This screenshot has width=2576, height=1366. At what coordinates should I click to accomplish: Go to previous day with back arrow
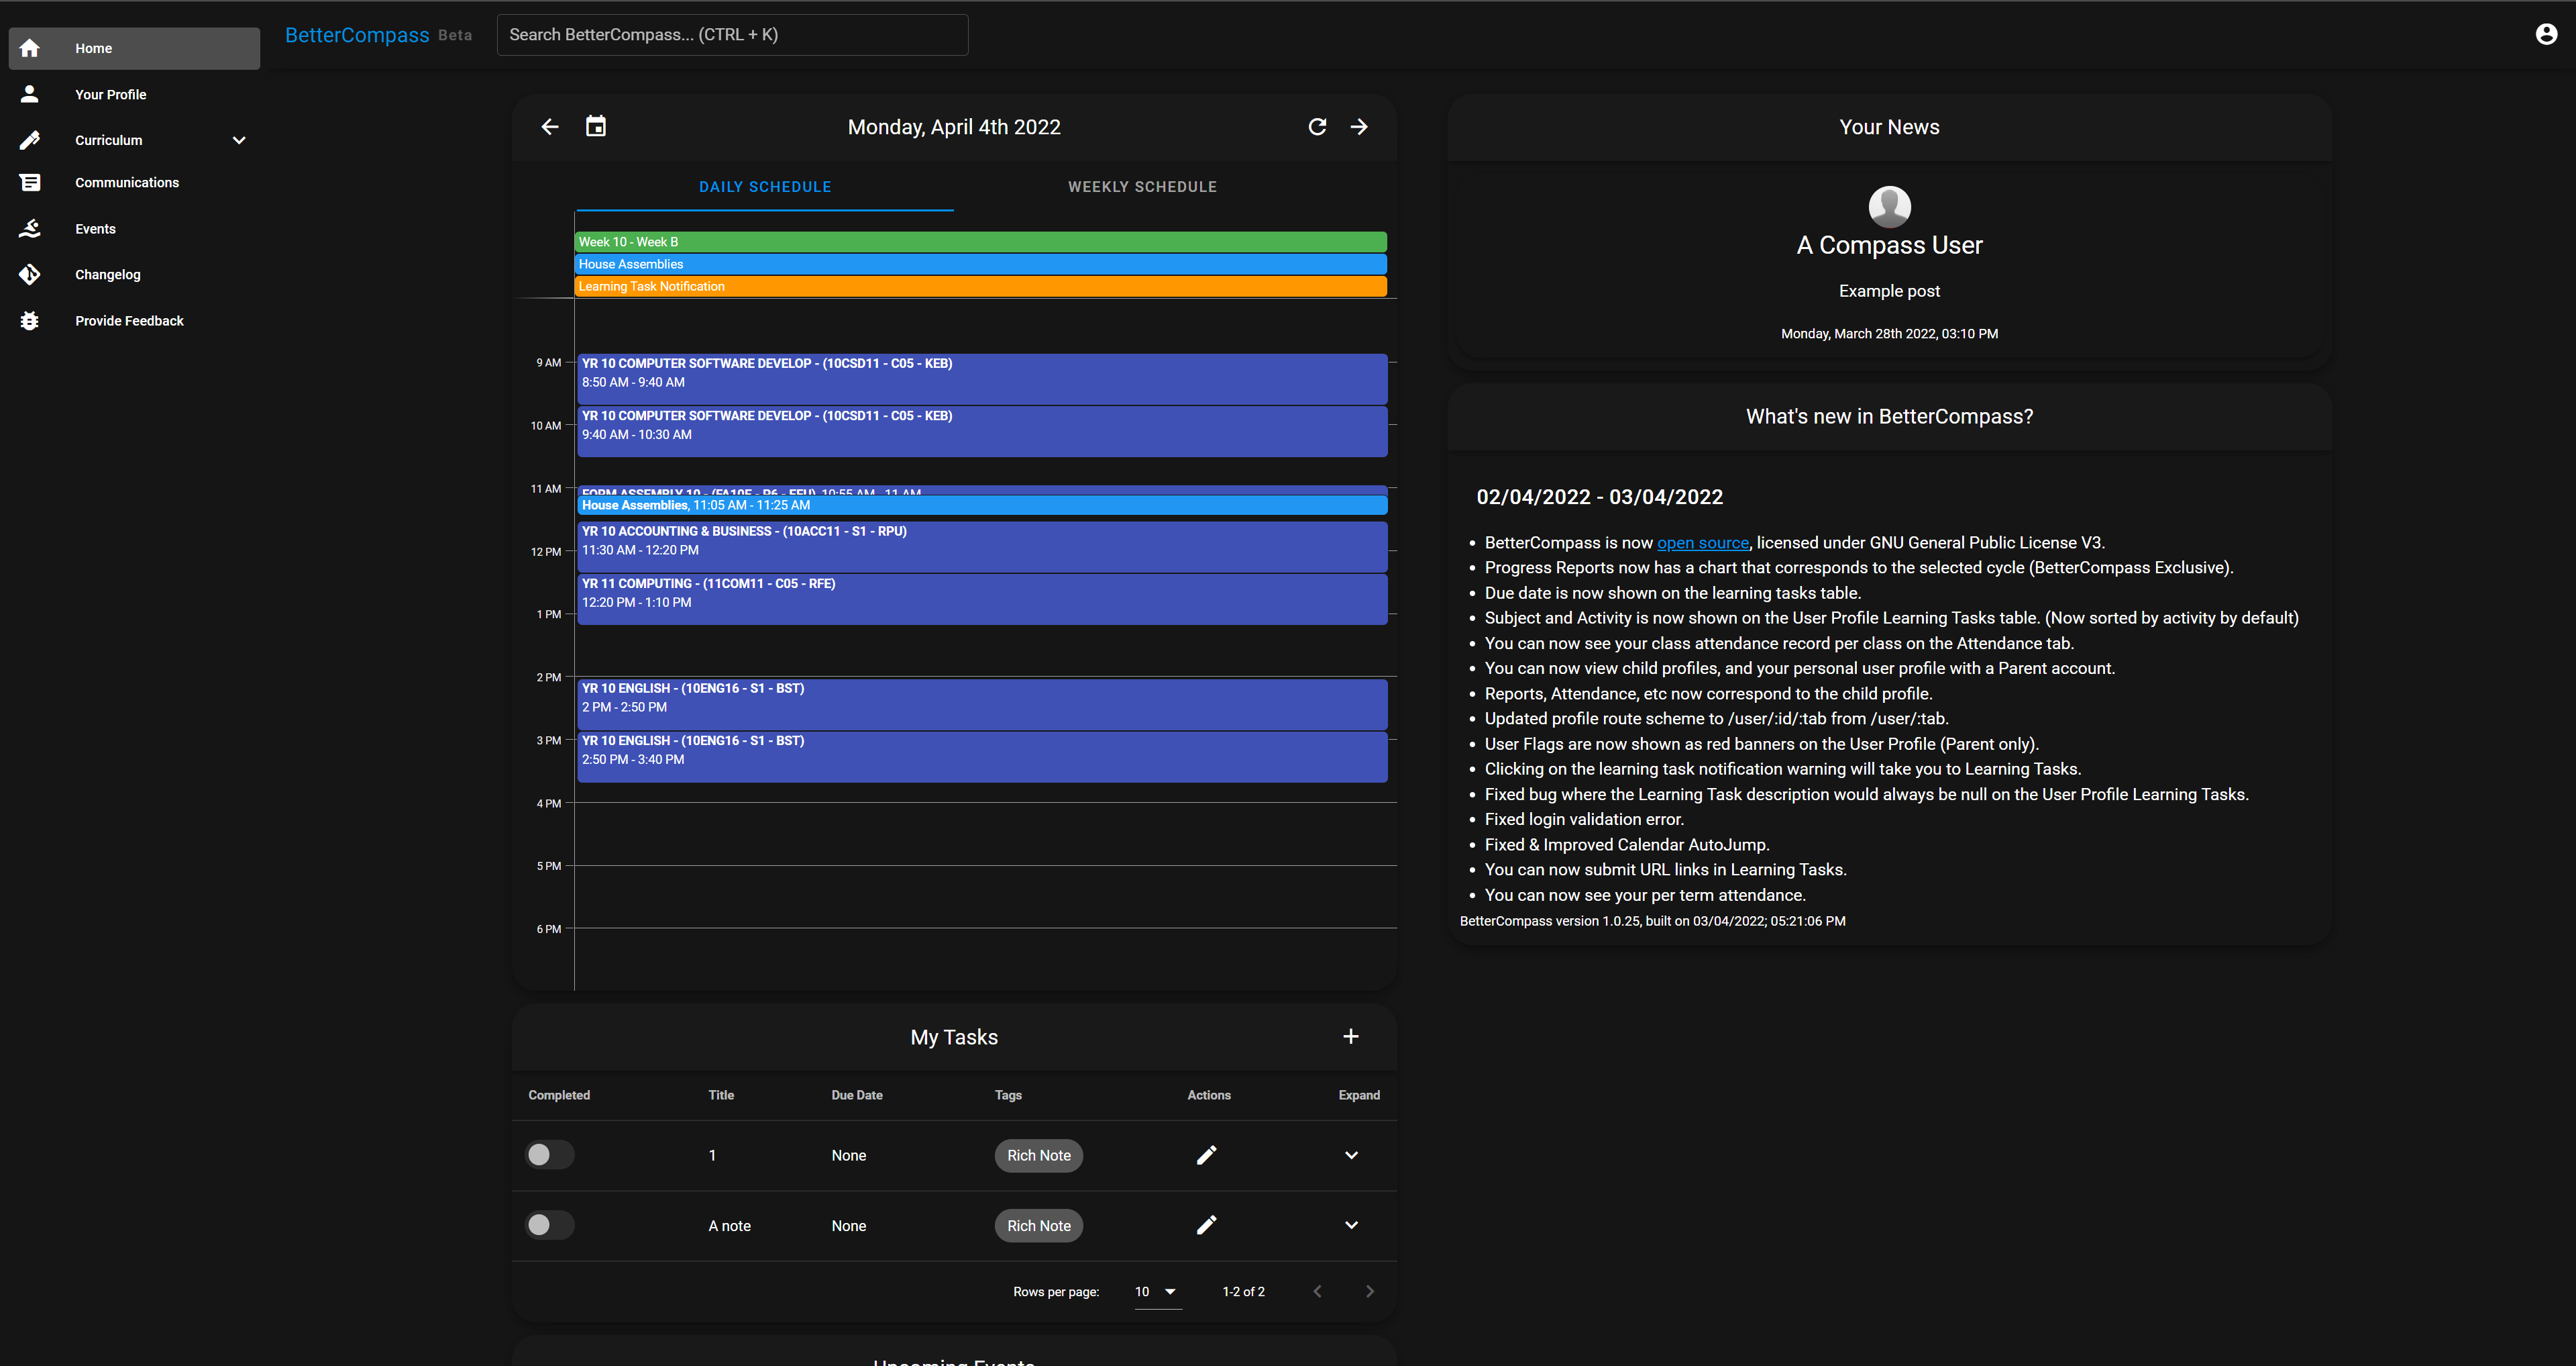550,127
